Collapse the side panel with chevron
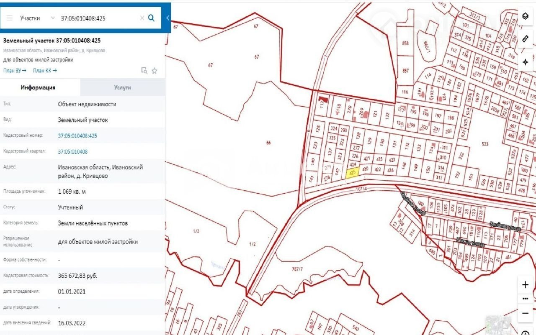Image resolution: width=536 pixels, height=335 pixels. (167, 18)
